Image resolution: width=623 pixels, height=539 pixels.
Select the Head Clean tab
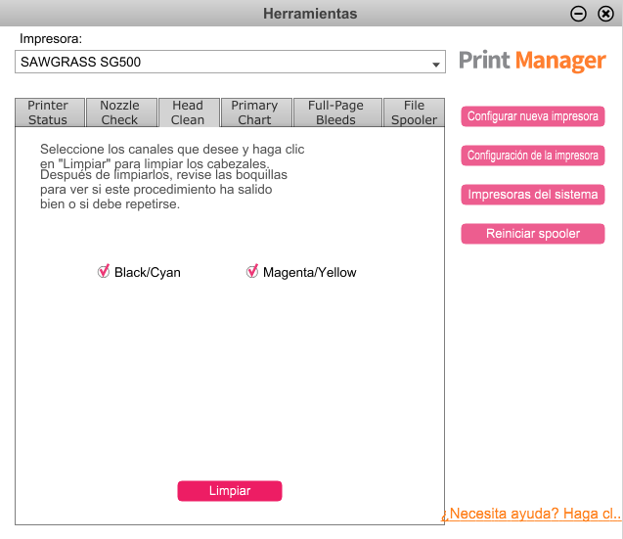tap(188, 112)
